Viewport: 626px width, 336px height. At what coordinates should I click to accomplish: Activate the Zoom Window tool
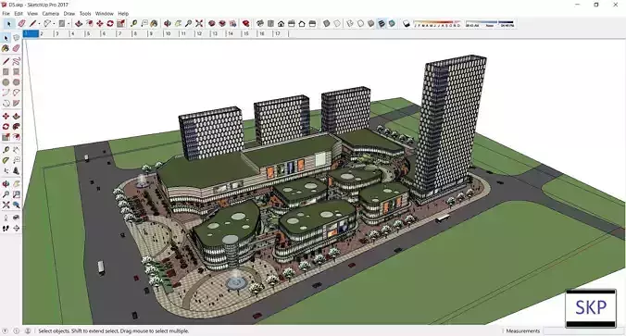tap(17, 194)
